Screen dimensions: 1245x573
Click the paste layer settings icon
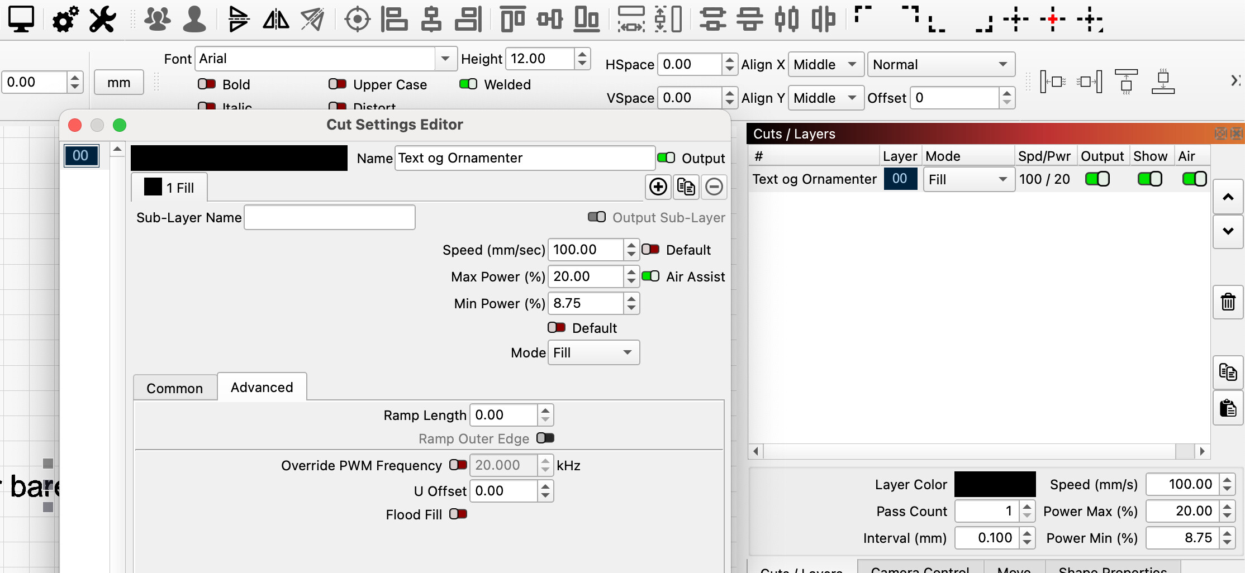pyautogui.click(x=1228, y=408)
